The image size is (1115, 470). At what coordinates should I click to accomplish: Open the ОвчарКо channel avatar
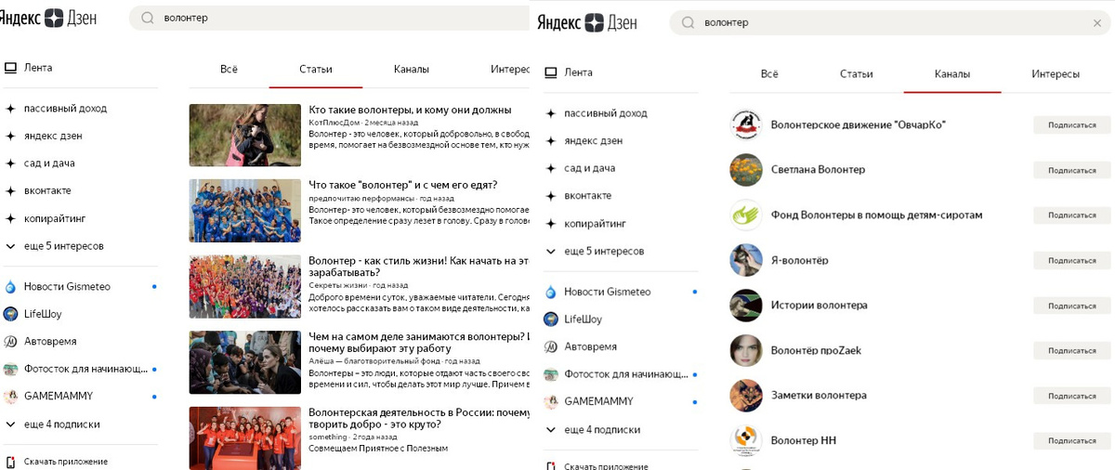coord(746,124)
